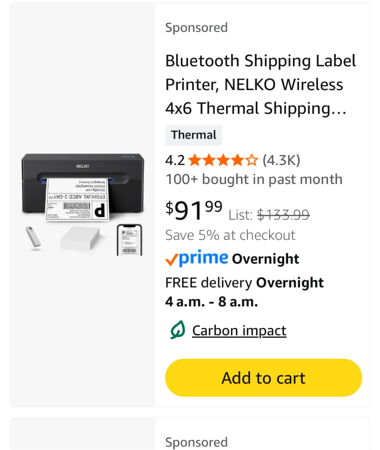The image size is (380, 450).
Task: Click the five-star rating stars
Action: pos(223,160)
